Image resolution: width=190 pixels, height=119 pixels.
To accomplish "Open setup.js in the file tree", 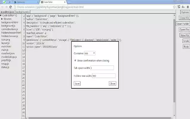I will click(x=5, y=64).
